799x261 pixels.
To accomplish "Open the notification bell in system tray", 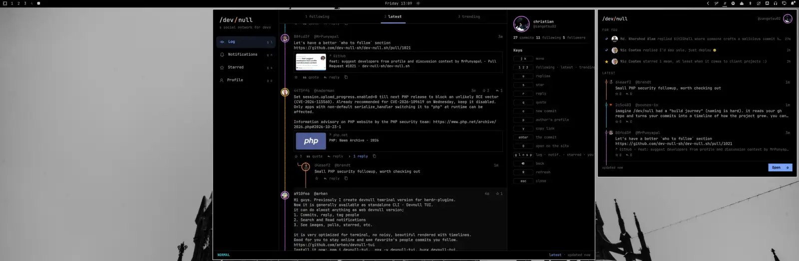I will pos(793,3).
